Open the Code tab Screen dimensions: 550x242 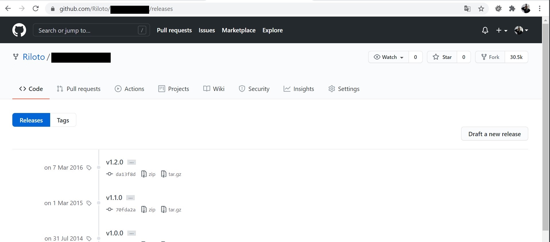31,89
